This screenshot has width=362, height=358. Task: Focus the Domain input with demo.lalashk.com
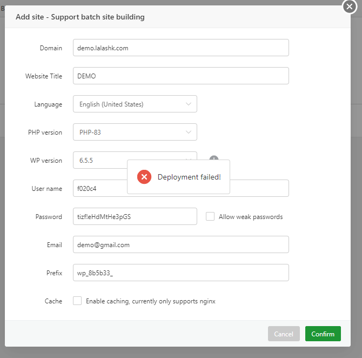(180, 48)
